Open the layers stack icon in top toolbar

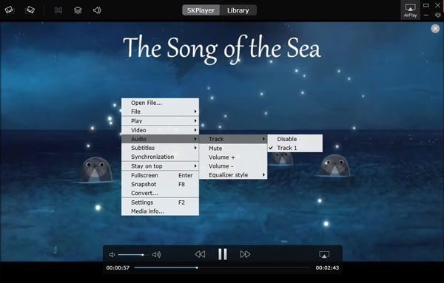78,10
